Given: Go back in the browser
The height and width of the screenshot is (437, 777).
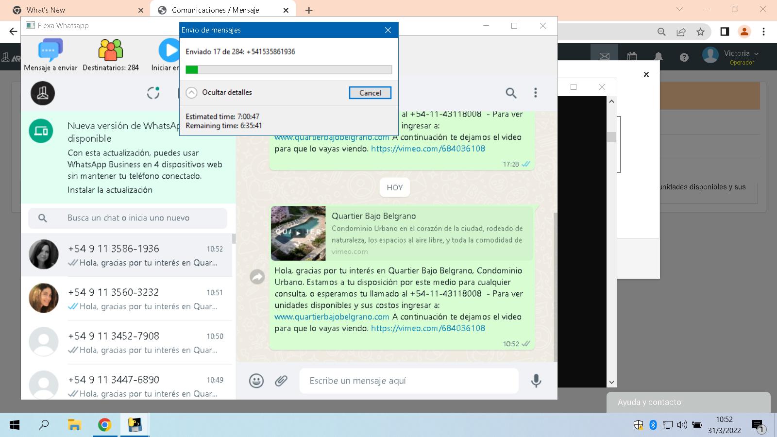Looking at the screenshot, I should 13,32.
